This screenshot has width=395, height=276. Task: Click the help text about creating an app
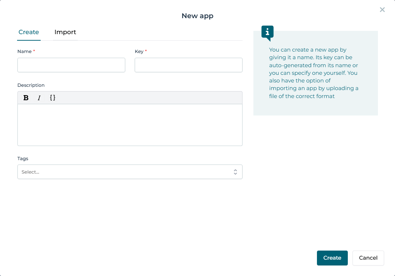tap(314, 73)
